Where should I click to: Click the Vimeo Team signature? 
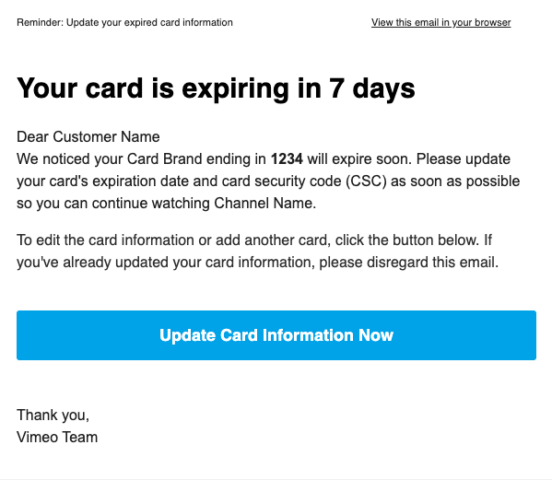click(57, 437)
